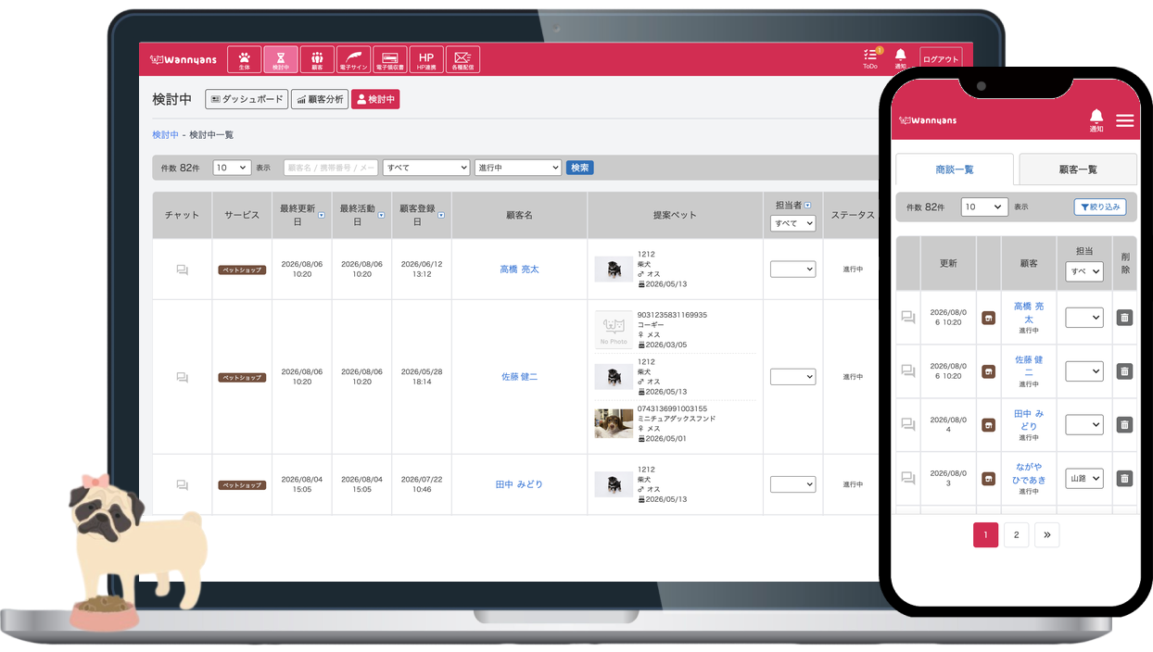
Task: Open chat icon for 高橋 亮太 on laptop
Action: click(x=182, y=270)
